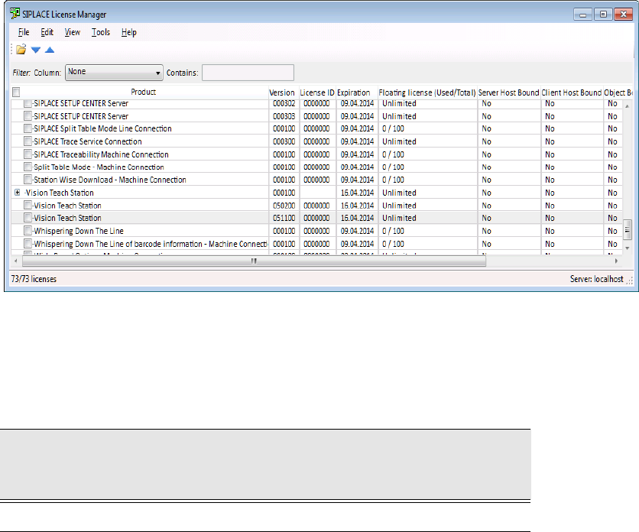Open the filter Column dropdown showing None

pos(115,73)
